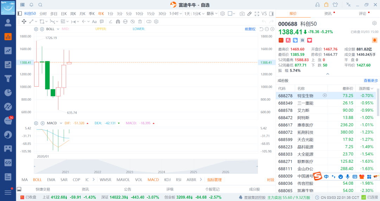This screenshot has height=201, width=380.
Task: Open the screenshot camera tool
Action: [242, 14]
